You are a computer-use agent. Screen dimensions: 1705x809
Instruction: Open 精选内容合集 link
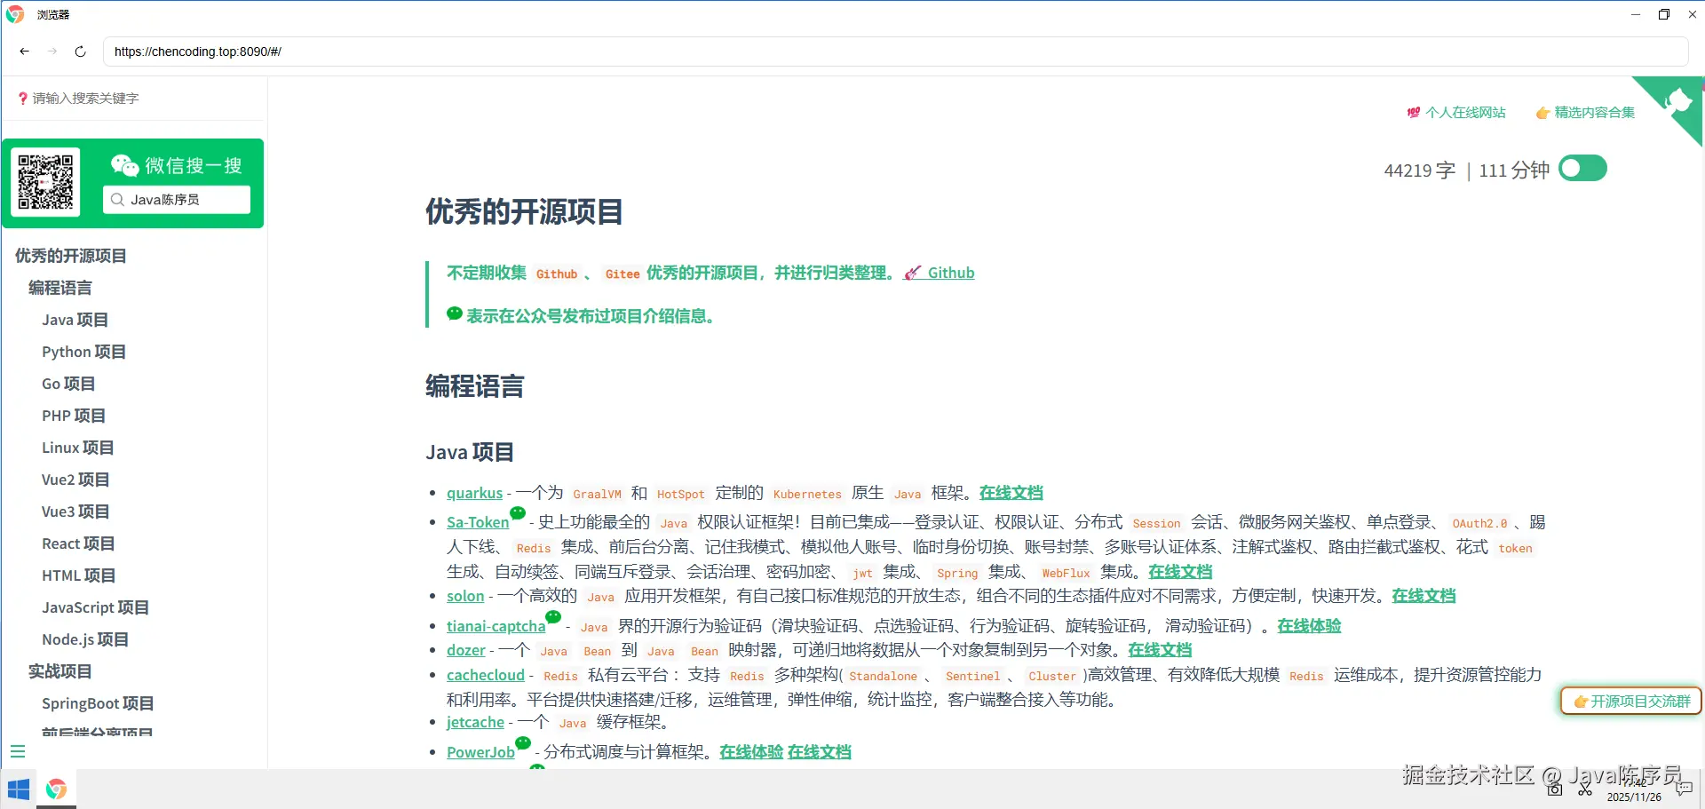(1586, 113)
